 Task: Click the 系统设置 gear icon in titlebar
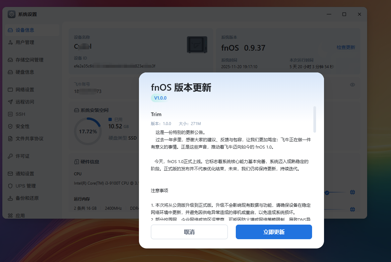[x=11, y=14]
